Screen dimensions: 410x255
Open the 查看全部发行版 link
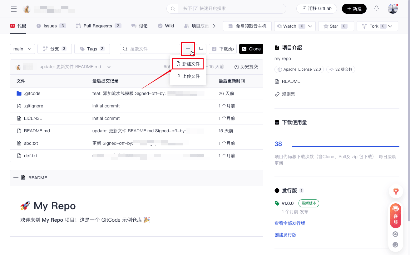coord(290,223)
